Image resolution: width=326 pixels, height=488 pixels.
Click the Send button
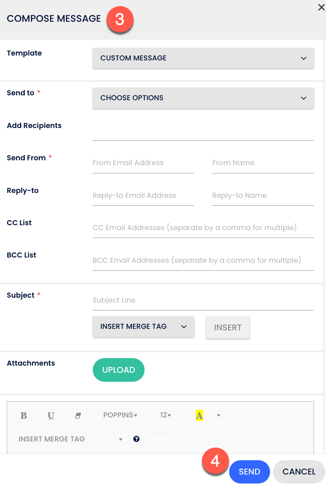(x=249, y=472)
